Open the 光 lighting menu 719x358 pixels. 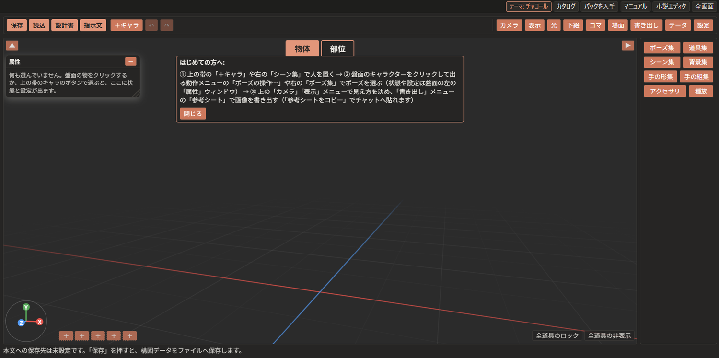point(554,25)
